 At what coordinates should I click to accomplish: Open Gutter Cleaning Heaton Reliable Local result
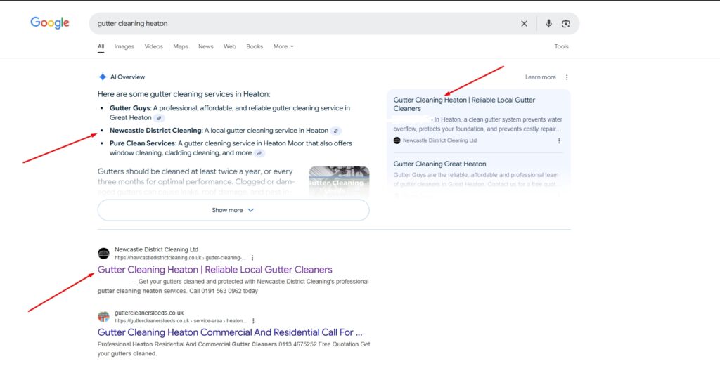(215, 269)
